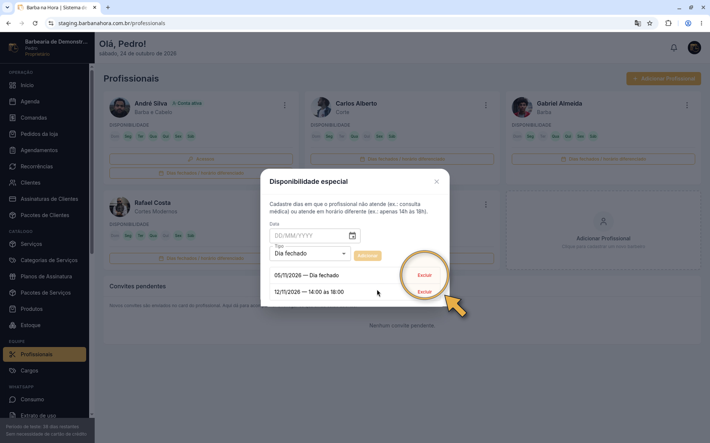Open Planos de Assinatura gift icon
This screenshot has height=443, width=710.
(12, 276)
